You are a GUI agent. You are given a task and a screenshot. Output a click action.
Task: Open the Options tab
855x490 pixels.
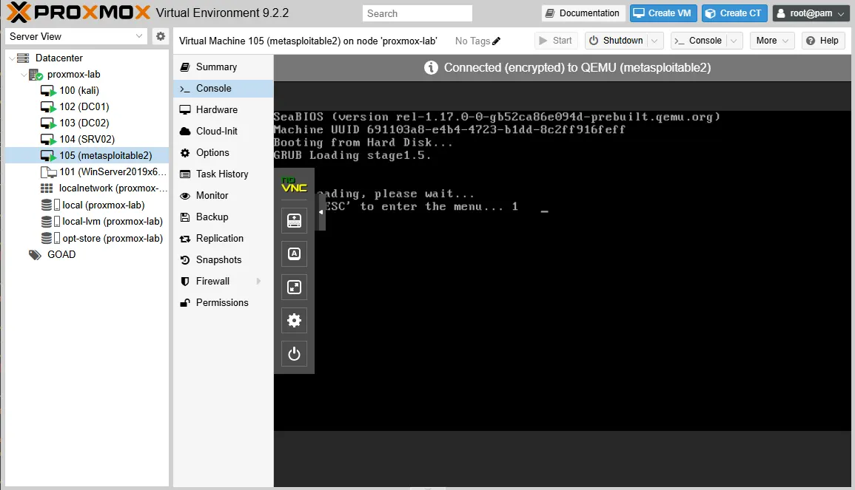(224, 153)
